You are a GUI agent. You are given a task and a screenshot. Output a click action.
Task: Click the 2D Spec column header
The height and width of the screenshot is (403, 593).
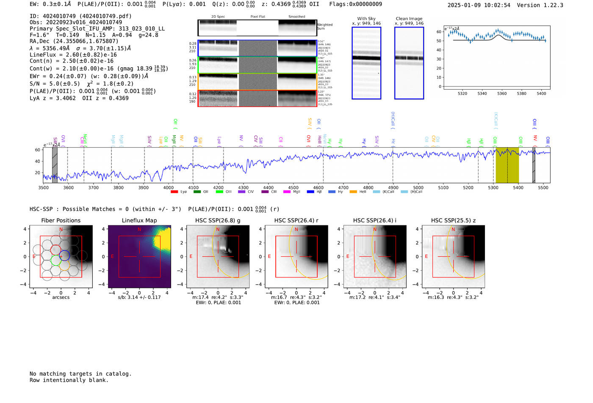(x=218, y=16)
